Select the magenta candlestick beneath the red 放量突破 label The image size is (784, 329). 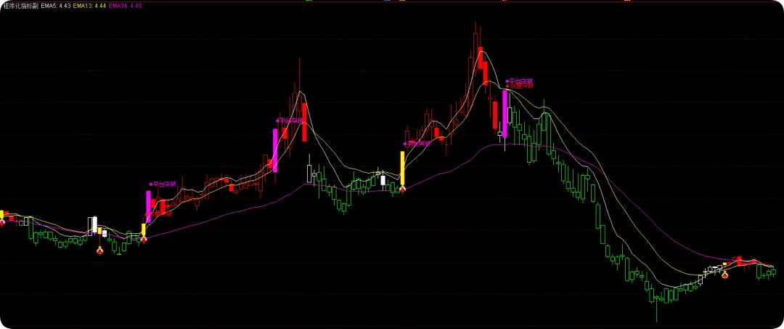pos(505,114)
